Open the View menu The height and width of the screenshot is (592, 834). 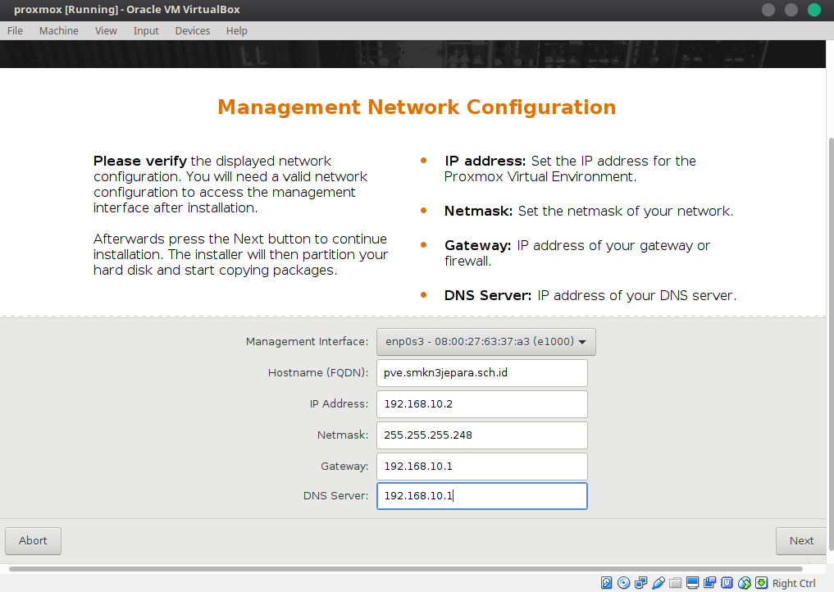click(106, 31)
